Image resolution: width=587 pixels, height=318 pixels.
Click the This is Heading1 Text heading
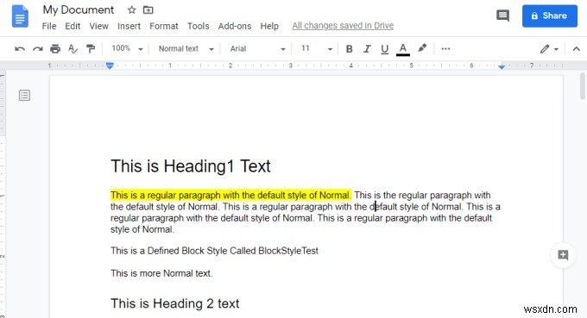tap(191, 166)
